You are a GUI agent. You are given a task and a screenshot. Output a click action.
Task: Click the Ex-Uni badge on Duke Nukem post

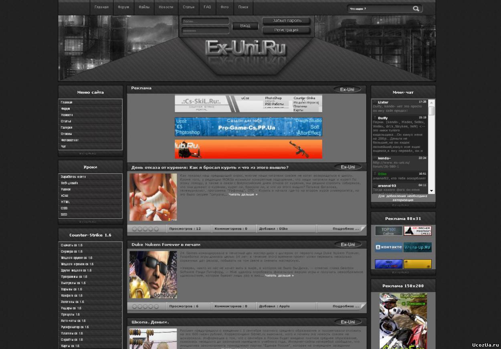point(348,244)
